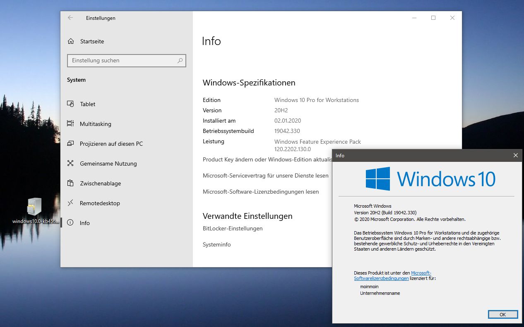The image size is (524, 327).
Task: Minimize the Einstellungen window
Action: click(x=414, y=18)
